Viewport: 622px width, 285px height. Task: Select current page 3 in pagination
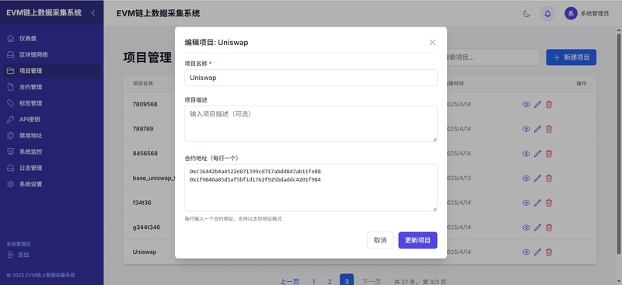coord(347,280)
